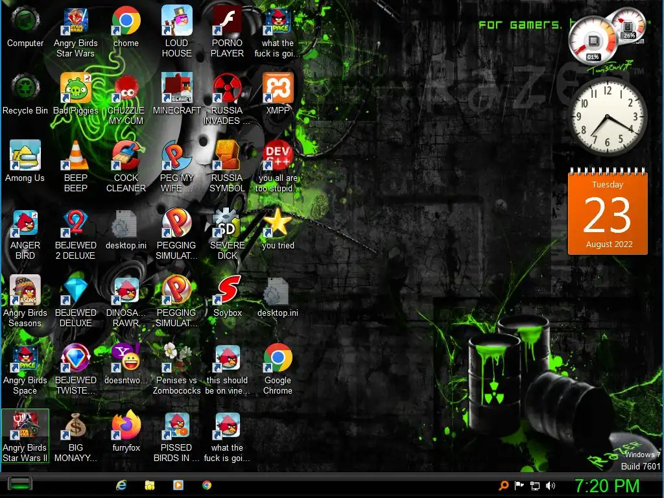Select the BEJEWED TWISTE... icon
The height and width of the screenshot is (498, 664).
[75, 369]
